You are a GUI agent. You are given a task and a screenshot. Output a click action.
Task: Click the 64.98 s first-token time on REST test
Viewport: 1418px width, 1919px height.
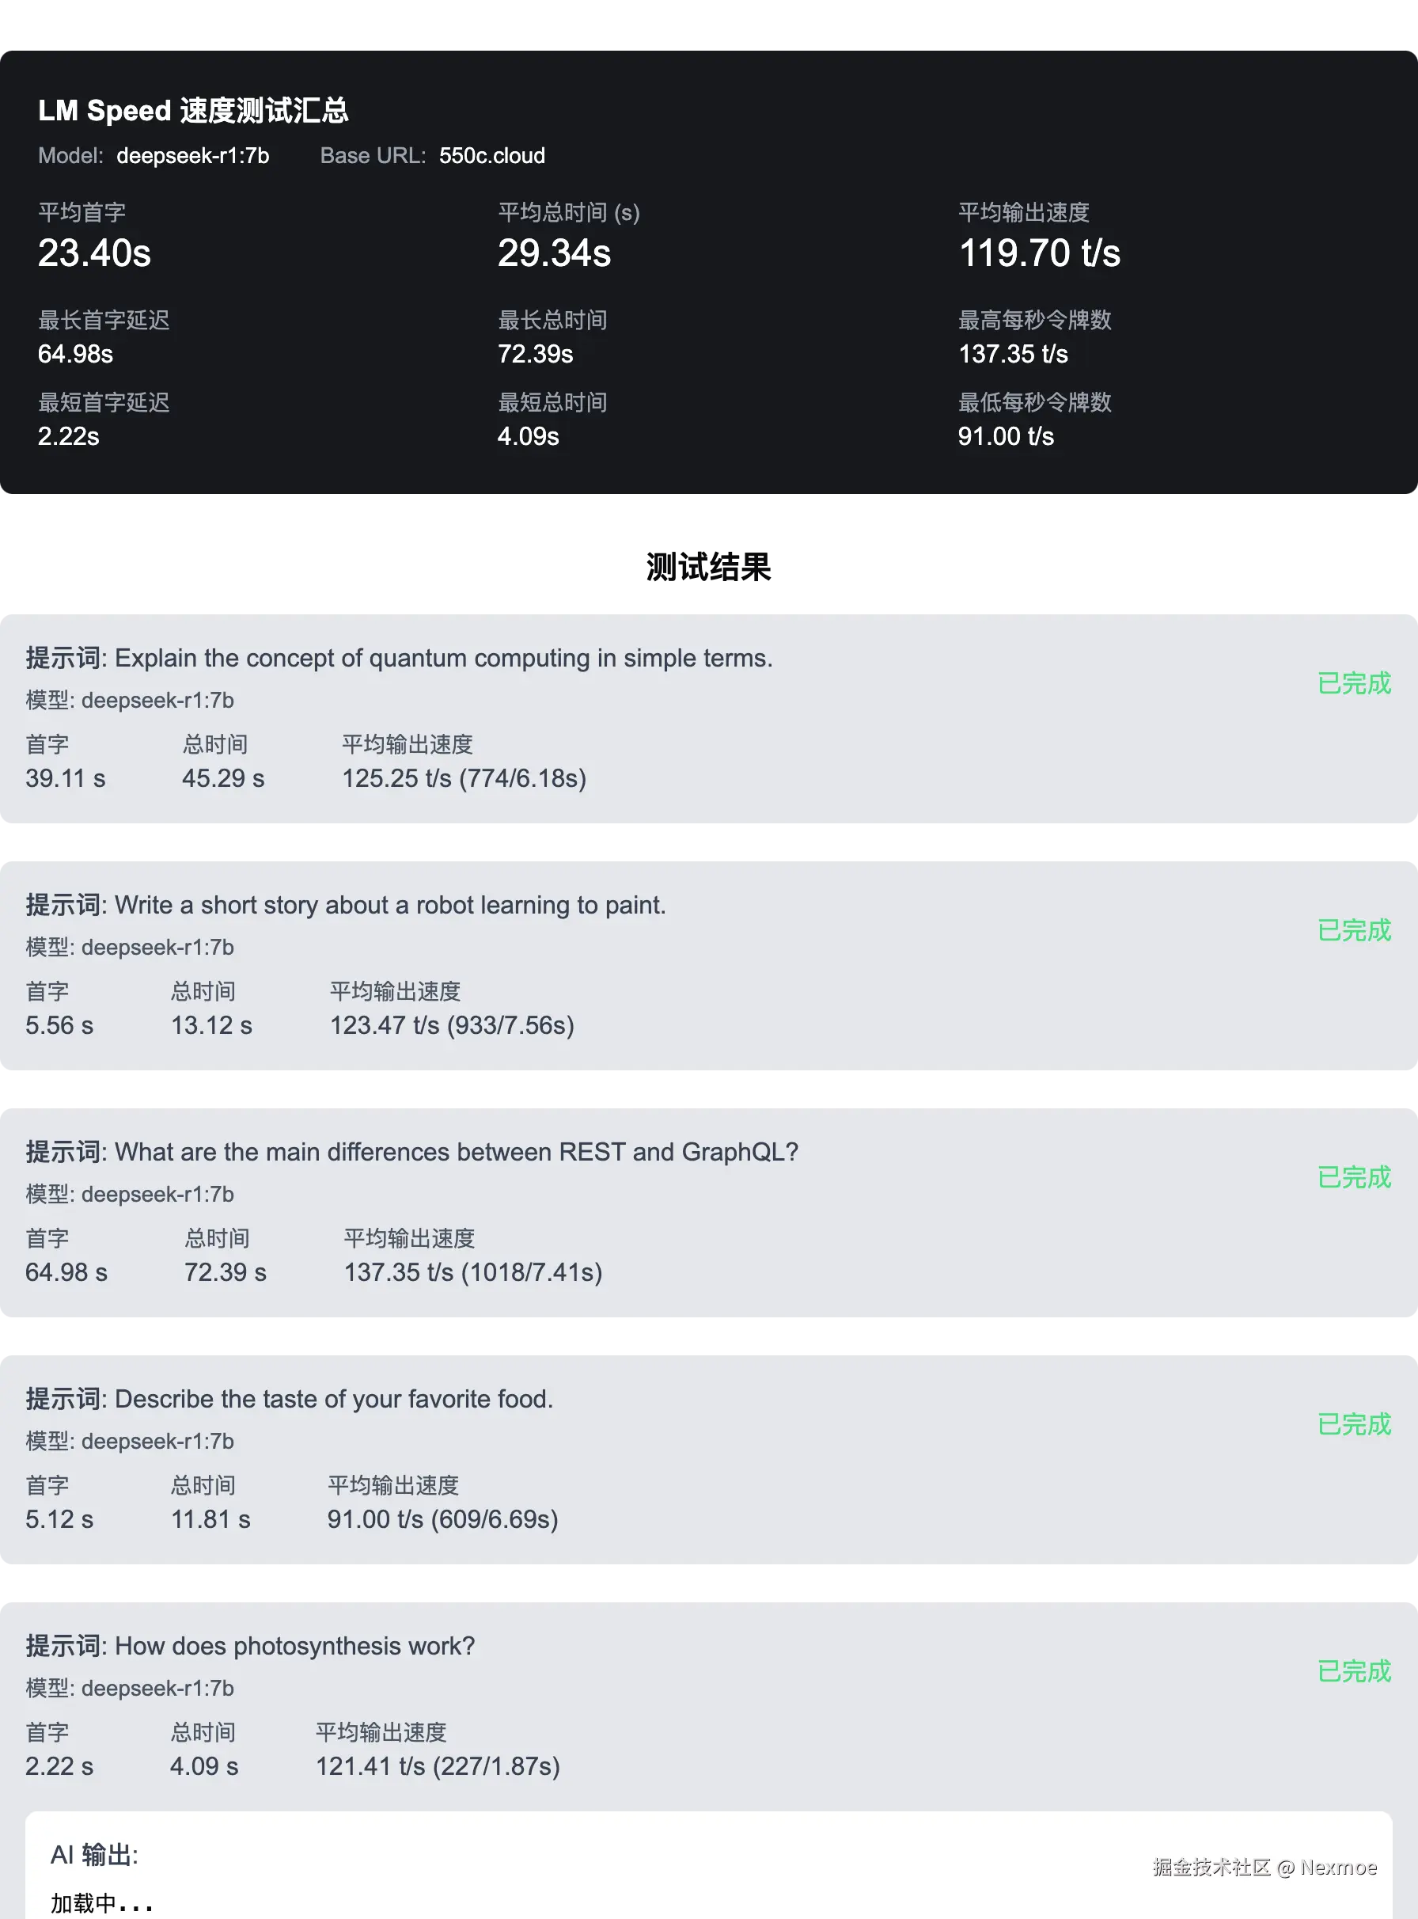point(66,1272)
